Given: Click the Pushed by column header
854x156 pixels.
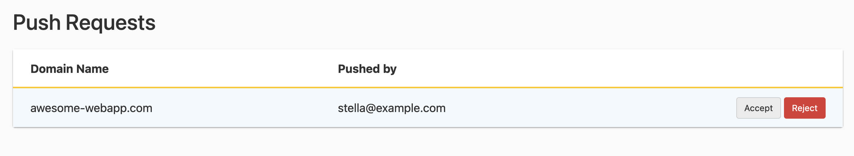Looking at the screenshot, I should (x=367, y=69).
